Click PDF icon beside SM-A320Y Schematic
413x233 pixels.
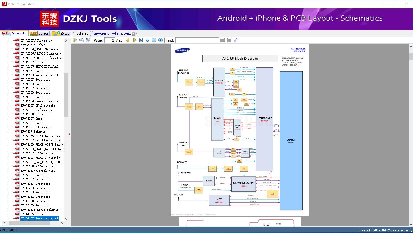point(17,175)
